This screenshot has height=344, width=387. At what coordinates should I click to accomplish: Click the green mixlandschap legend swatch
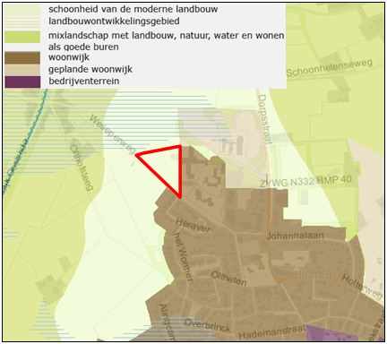pos(22,37)
